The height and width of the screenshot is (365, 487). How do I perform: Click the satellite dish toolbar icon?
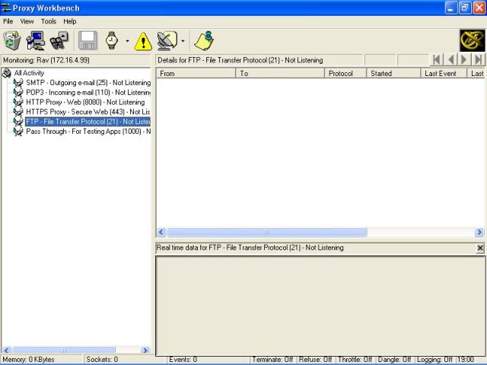pyautogui.click(x=167, y=40)
